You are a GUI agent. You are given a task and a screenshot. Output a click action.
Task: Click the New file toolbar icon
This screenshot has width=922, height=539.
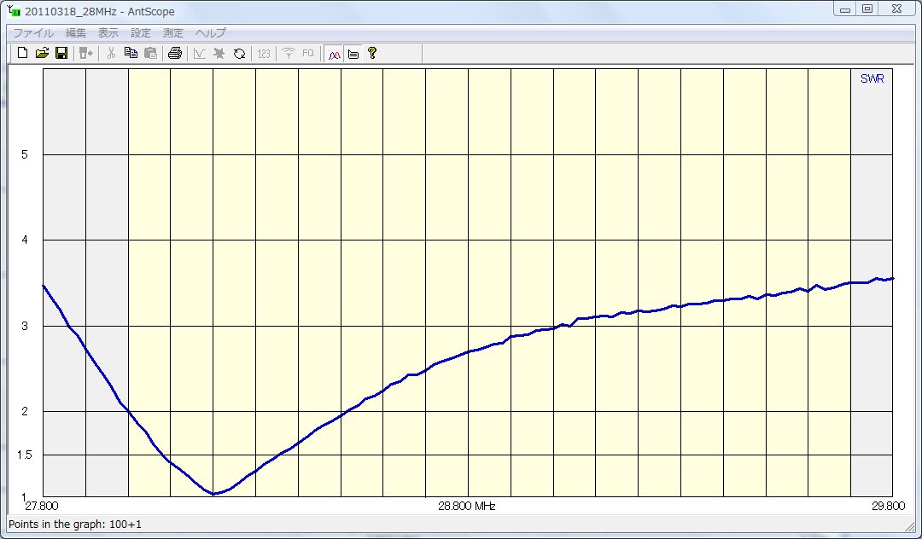[x=22, y=54]
